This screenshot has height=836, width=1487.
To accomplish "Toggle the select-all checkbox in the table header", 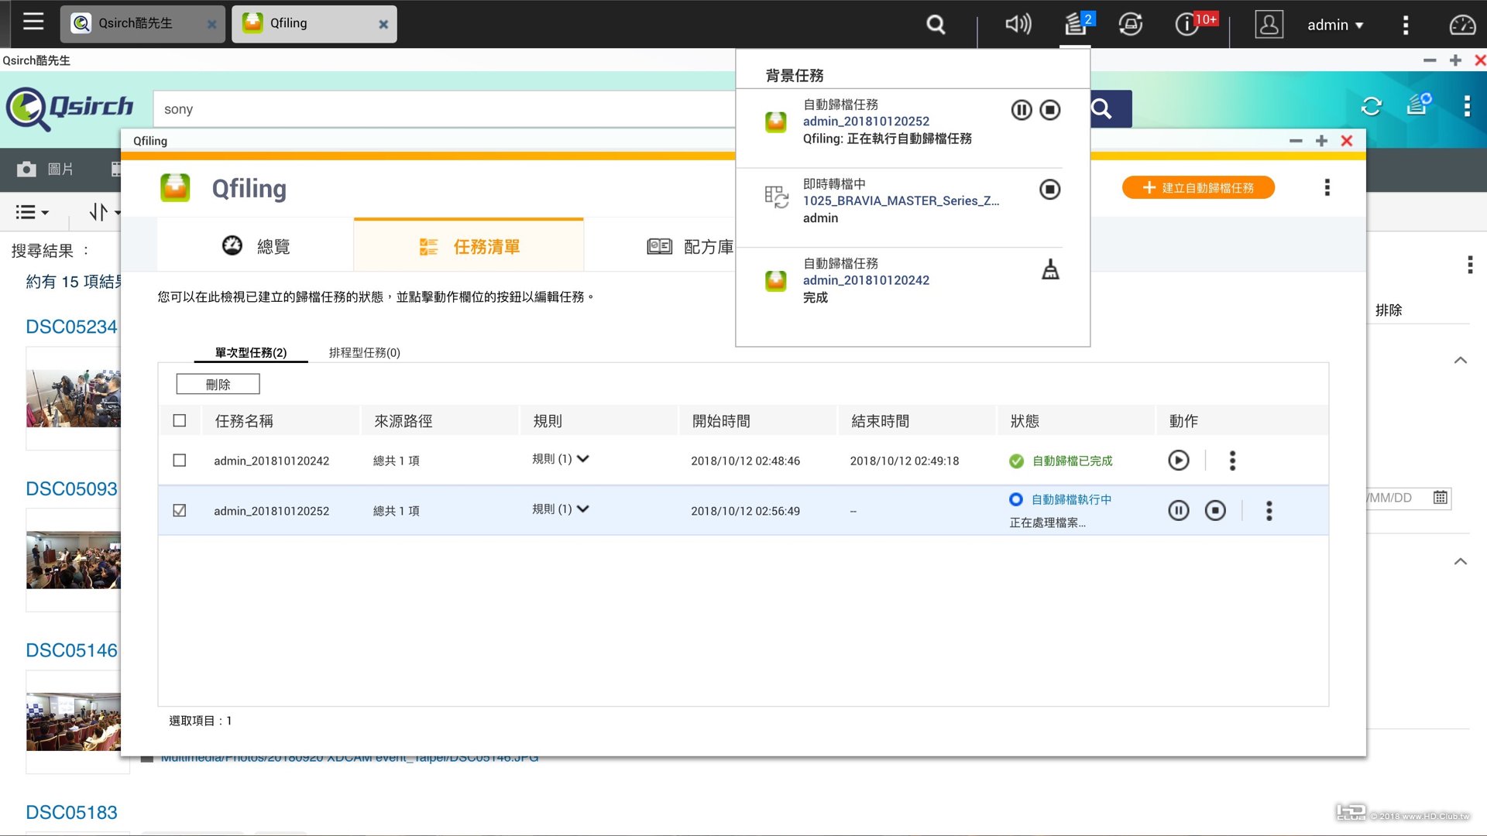I will (x=180, y=421).
